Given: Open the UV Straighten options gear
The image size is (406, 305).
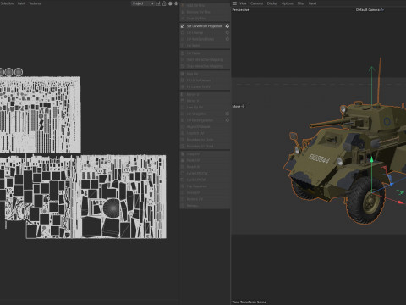Looking at the screenshot, I should click(228, 114).
